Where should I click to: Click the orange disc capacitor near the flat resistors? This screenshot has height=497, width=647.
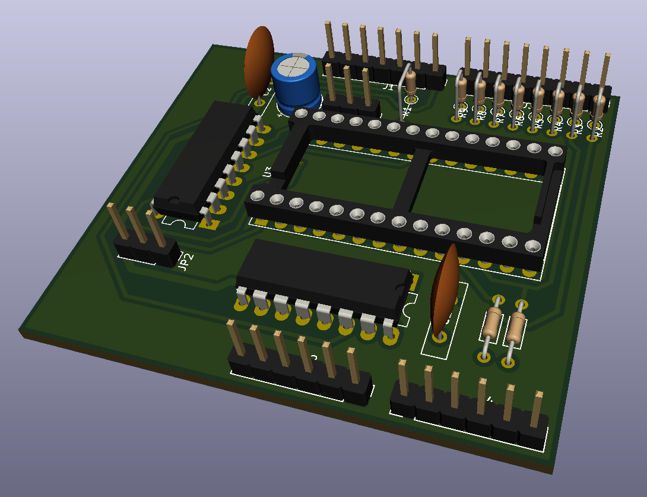[x=445, y=289]
